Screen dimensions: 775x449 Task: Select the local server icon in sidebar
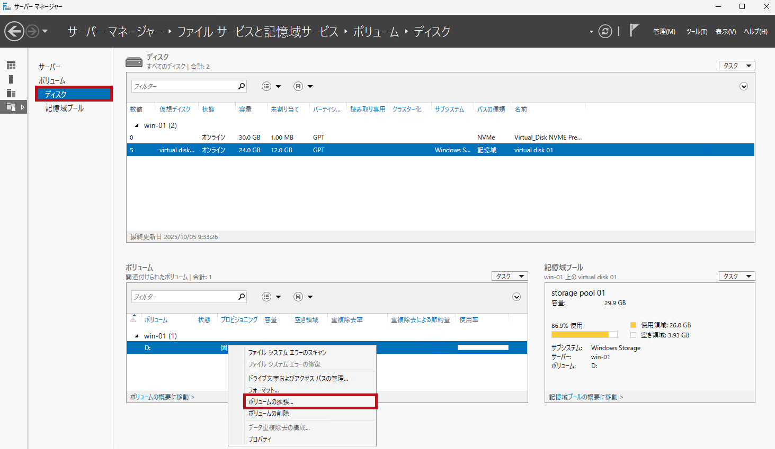[11, 79]
